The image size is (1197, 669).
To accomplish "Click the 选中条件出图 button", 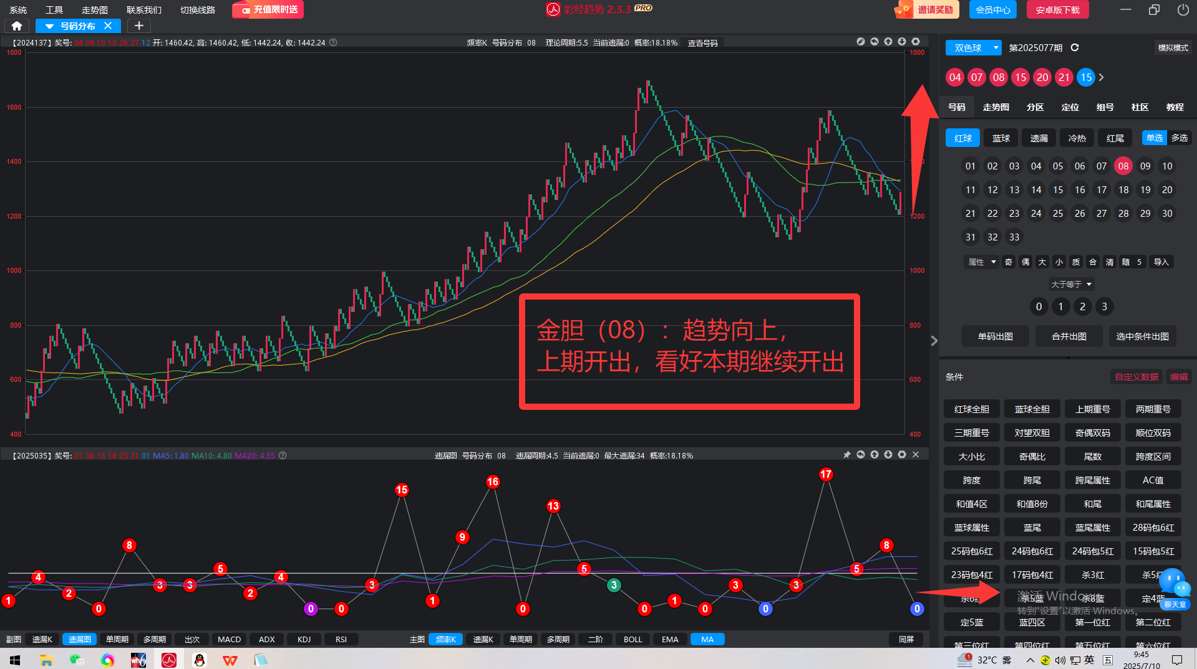I will (x=1142, y=336).
